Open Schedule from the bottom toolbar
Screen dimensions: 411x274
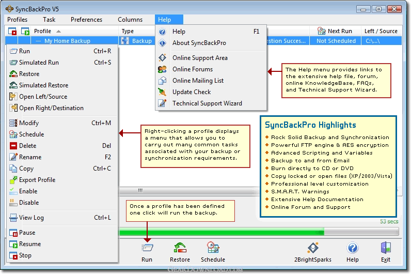pos(213,248)
